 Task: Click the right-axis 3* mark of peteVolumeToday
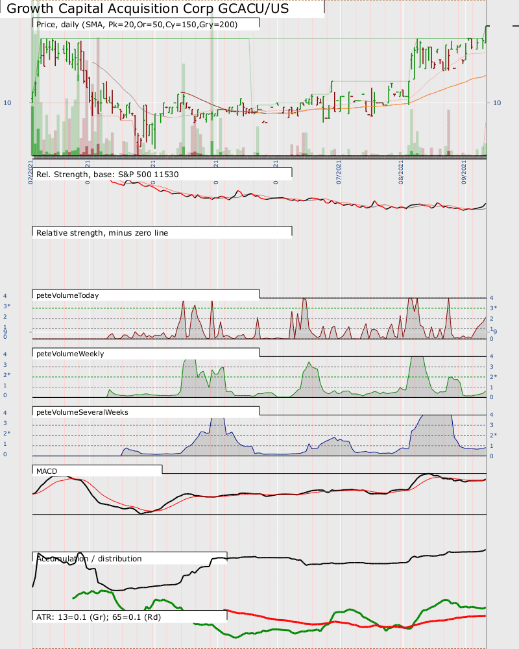click(x=493, y=308)
